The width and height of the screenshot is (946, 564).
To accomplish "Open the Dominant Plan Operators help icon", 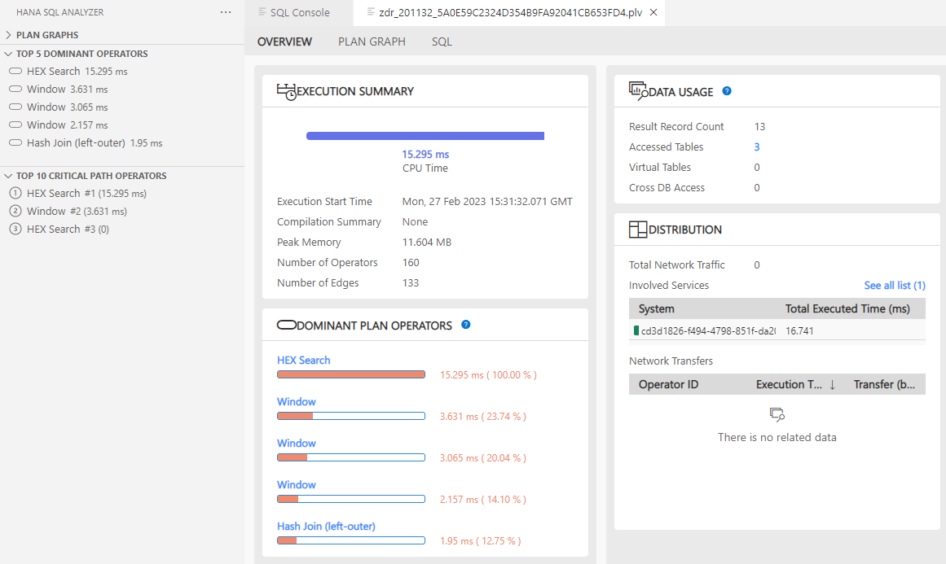I will coord(464,324).
